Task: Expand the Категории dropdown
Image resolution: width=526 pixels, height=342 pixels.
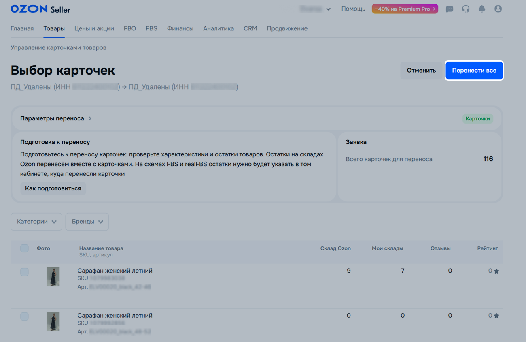Action: (x=36, y=222)
